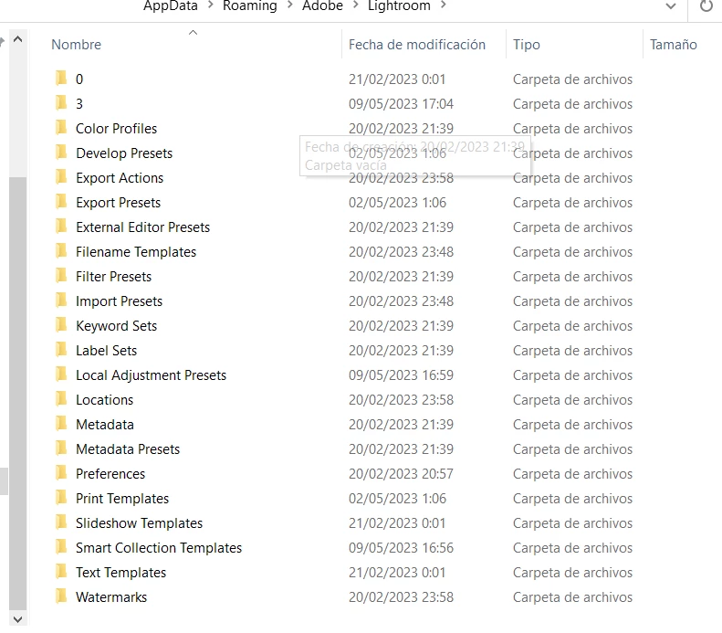The image size is (722, 633).
Task: Expand the chevron after AppData in path
Action: coord(211,5)
